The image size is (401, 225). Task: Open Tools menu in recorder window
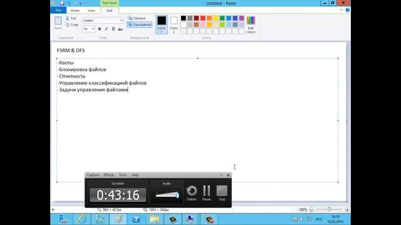(123, 175)
